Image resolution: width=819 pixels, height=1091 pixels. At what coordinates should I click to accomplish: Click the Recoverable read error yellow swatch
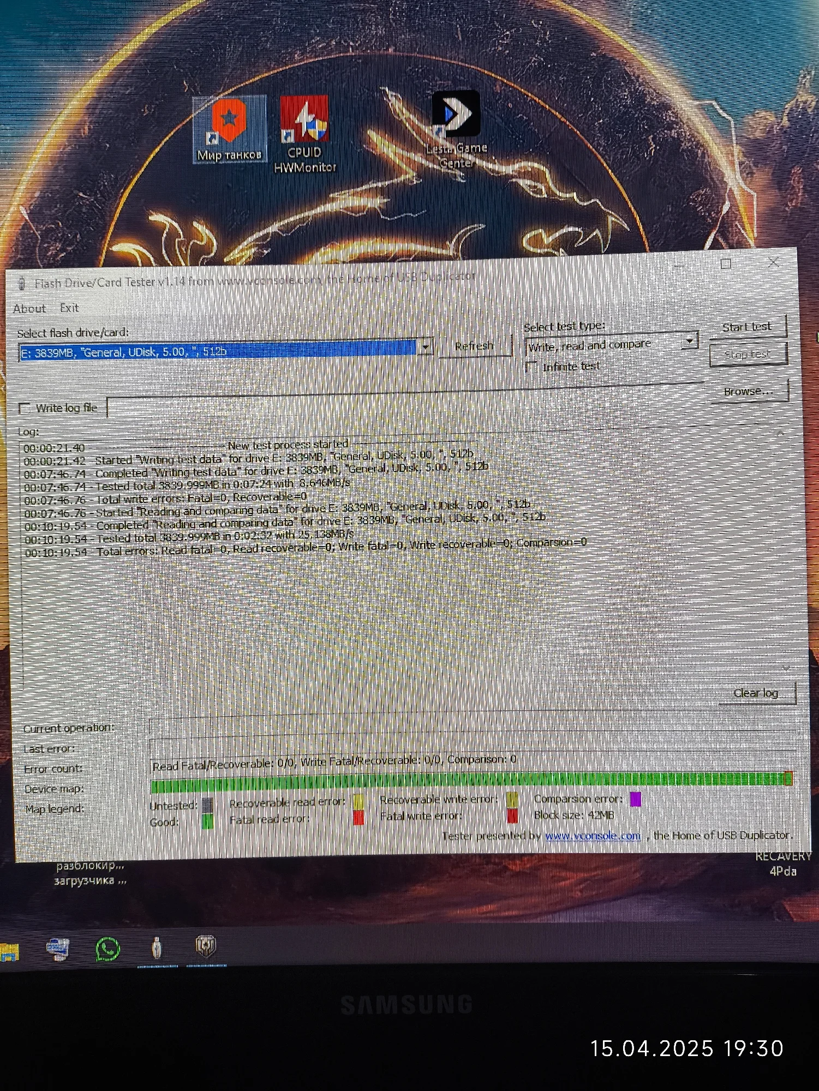358,801
